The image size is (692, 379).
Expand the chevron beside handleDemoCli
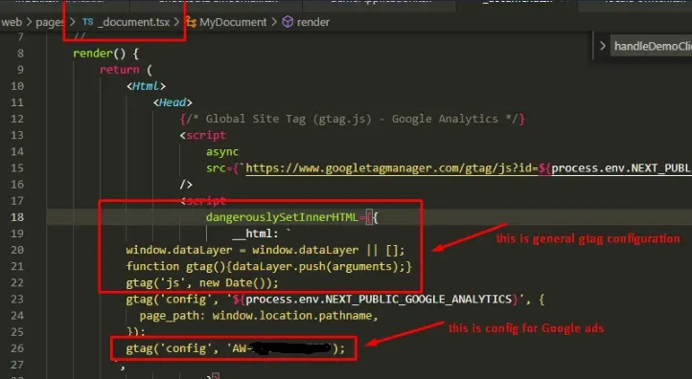603,46
